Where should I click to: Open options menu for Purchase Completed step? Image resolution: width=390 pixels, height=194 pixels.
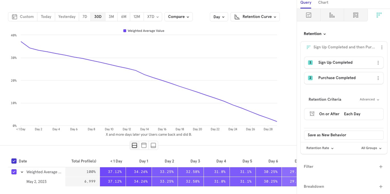[x=378, y=78]
